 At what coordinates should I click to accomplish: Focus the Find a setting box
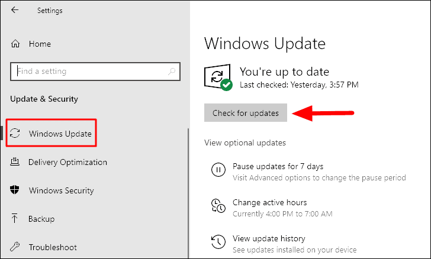click(95, 72)
